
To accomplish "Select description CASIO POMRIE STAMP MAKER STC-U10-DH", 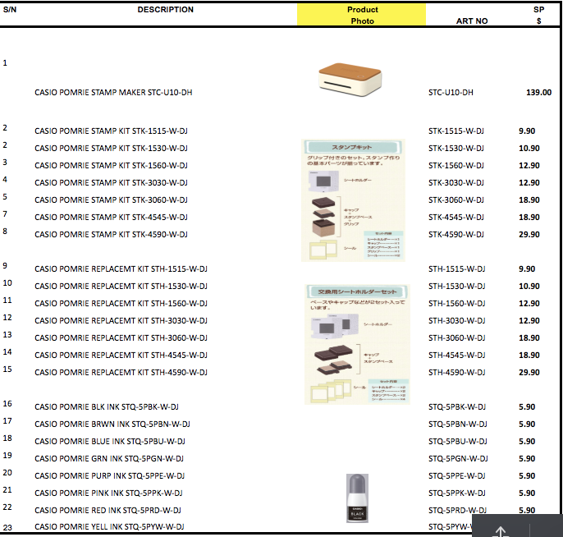I will tap(113, 92).
